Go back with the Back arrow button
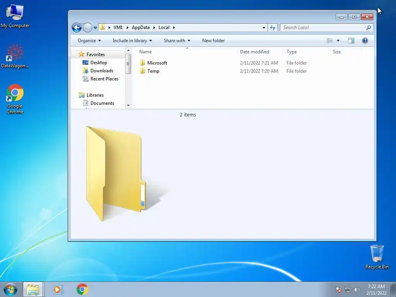 click(77, 27)
